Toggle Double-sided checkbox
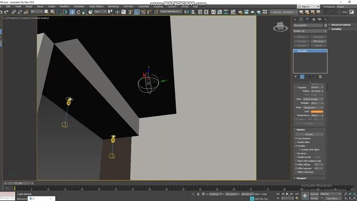Viewport: 357px width, 201px height. tap(296, 142)
